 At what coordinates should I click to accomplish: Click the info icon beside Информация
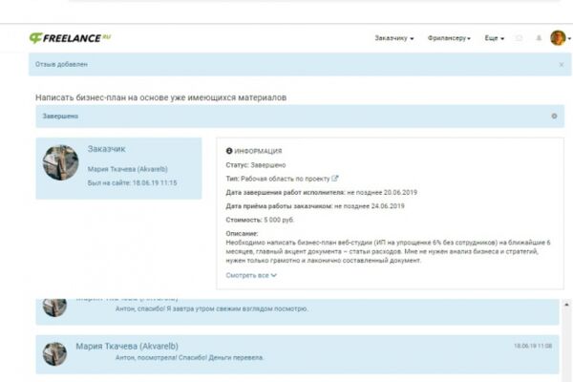229,151
